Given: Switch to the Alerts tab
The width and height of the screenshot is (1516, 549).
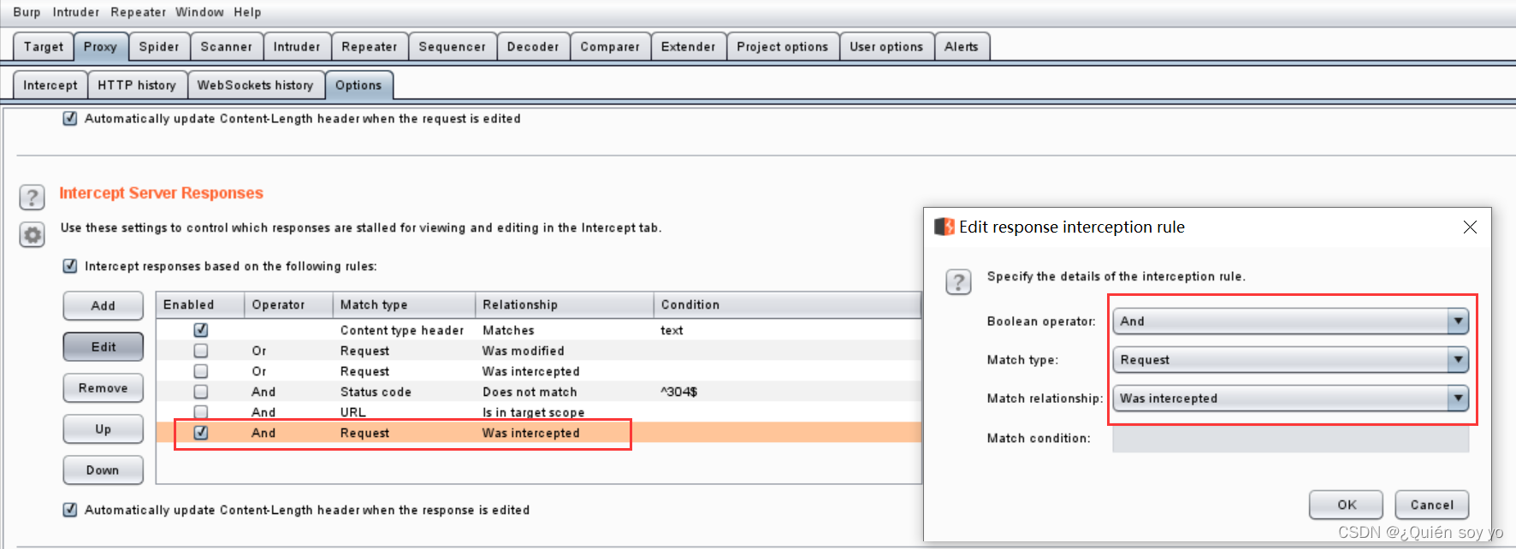Looking at the screenshot, I should click(x=962, y=47).
